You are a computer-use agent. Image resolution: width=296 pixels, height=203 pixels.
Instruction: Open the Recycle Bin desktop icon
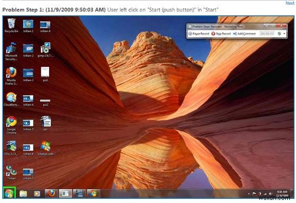pyautogui.click(x=11, y=25)
